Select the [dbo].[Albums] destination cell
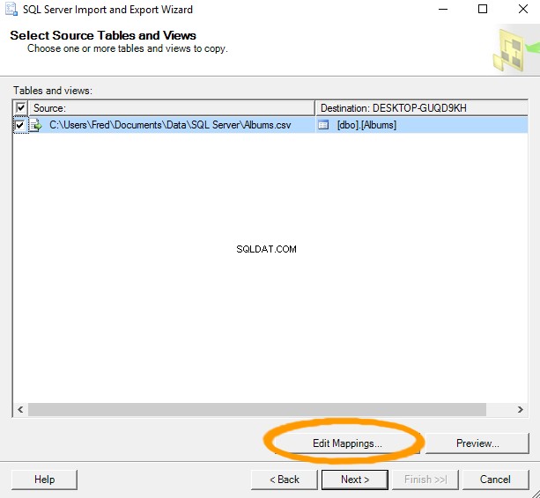This screenshot has width=540, height=498. pyautogui.click(x=422, y=125)
